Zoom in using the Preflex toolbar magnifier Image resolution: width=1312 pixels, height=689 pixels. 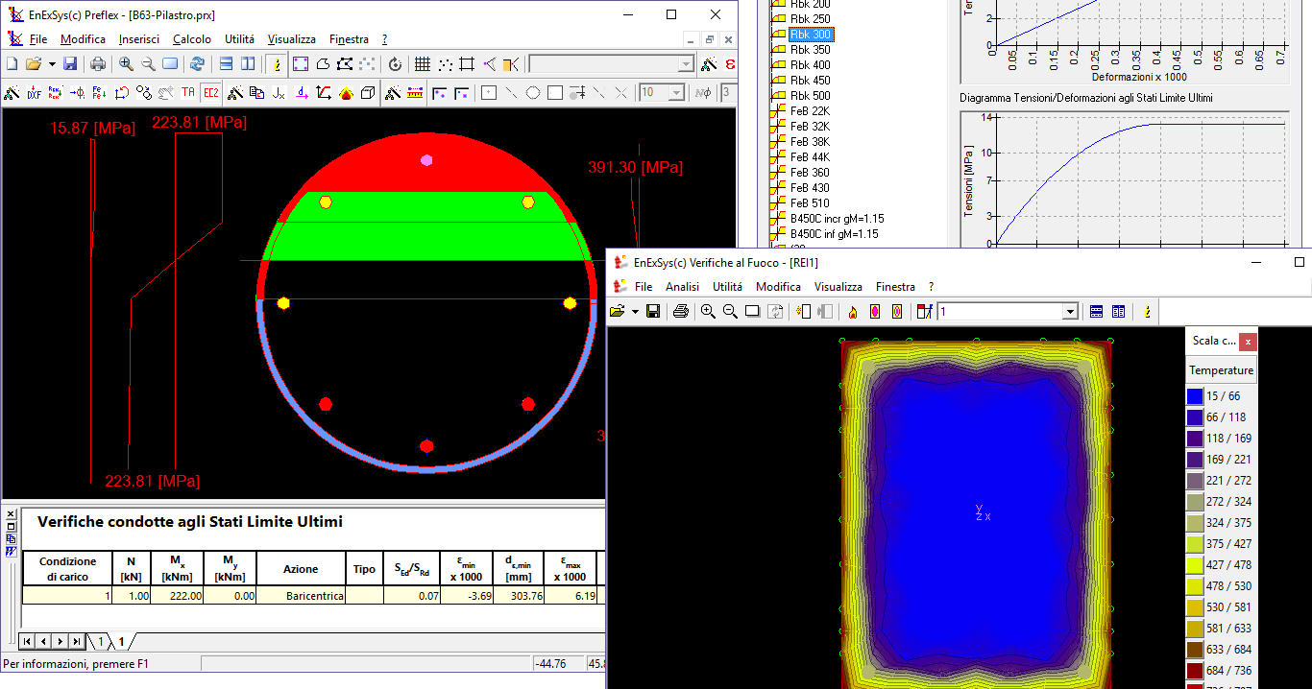tap(126, 64)
